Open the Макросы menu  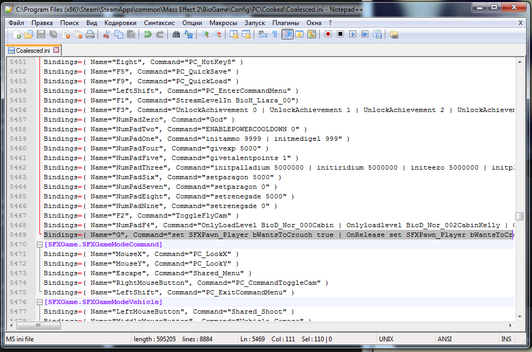pyautogui.click(x=223, y=23)
